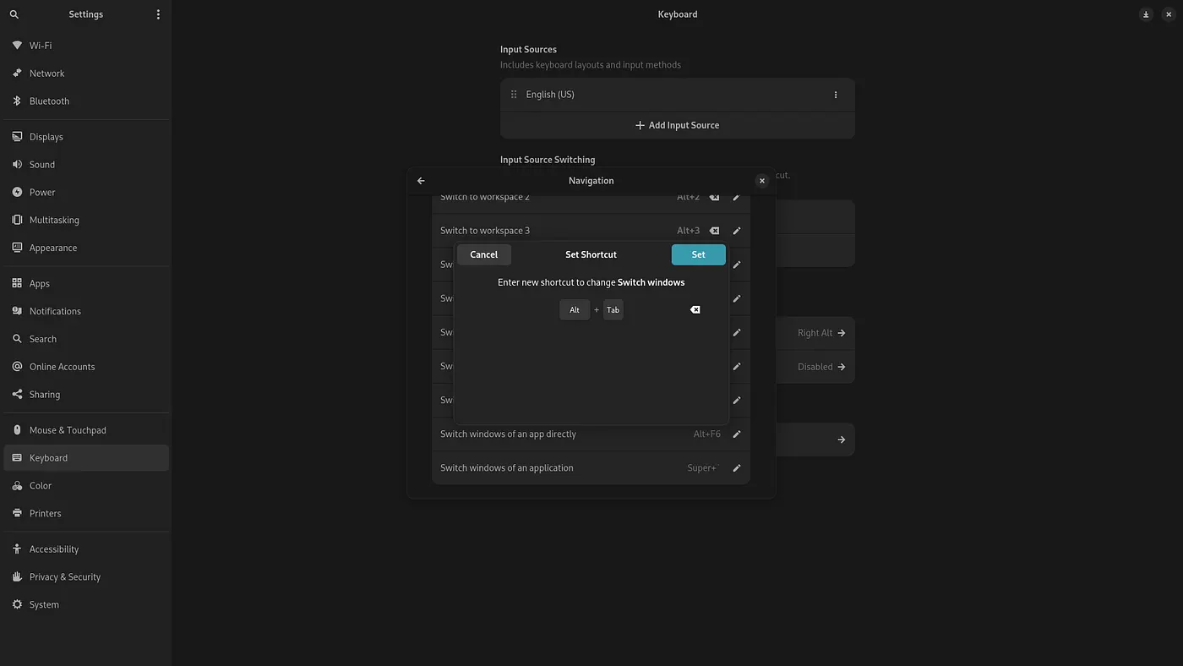Click Cancel in Set Shortcut dialog

click(x=484, y=254)
